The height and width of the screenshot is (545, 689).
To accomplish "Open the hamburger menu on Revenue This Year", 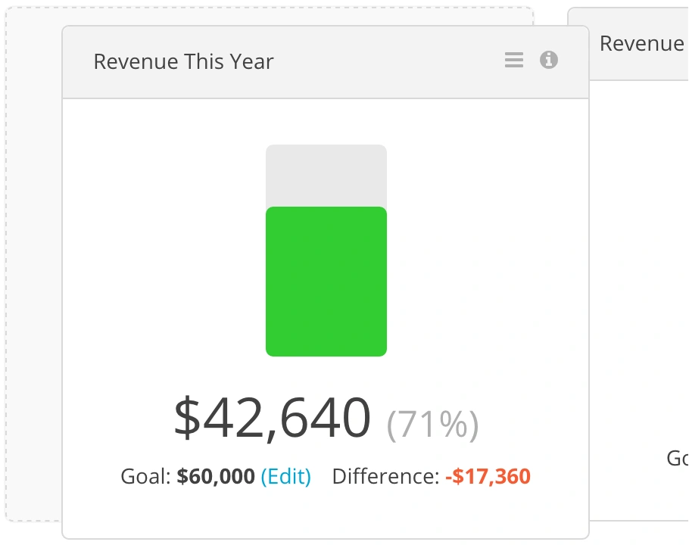I will click(513, 60).
